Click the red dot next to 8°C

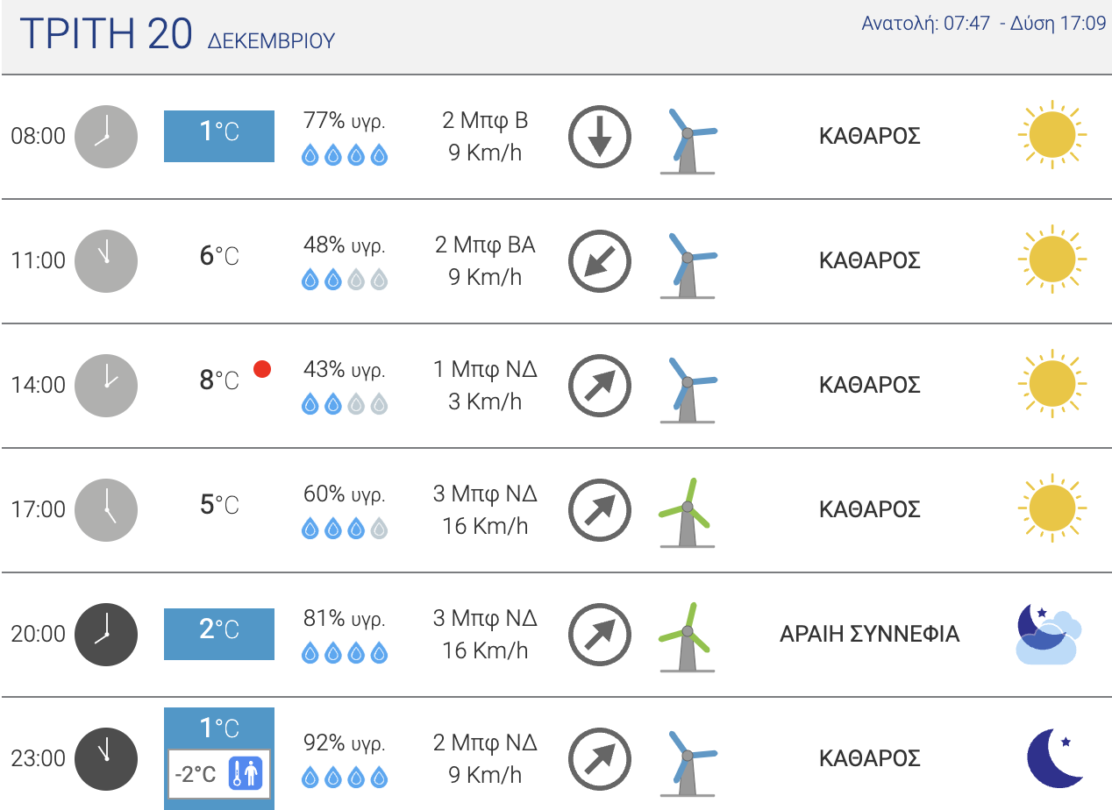[261, 369]
